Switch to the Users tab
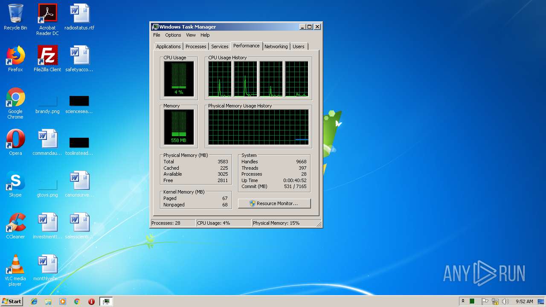The image size is (546, 307). point(299,46)
